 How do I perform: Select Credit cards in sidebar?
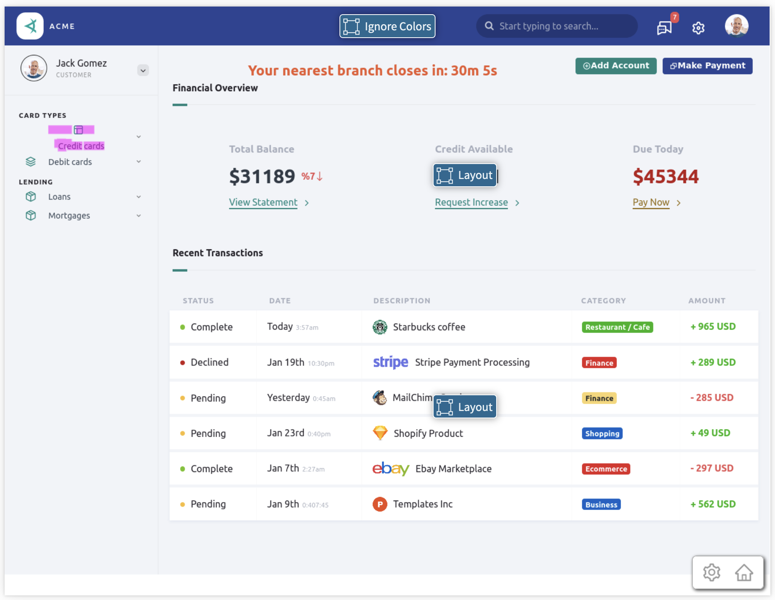click(x=81, y=146)
